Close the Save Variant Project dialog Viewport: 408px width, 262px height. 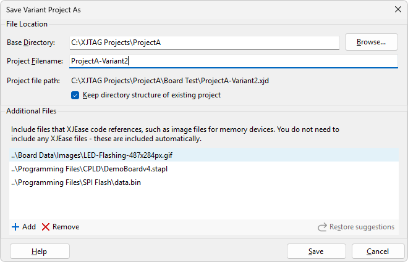tap(397, 10)
